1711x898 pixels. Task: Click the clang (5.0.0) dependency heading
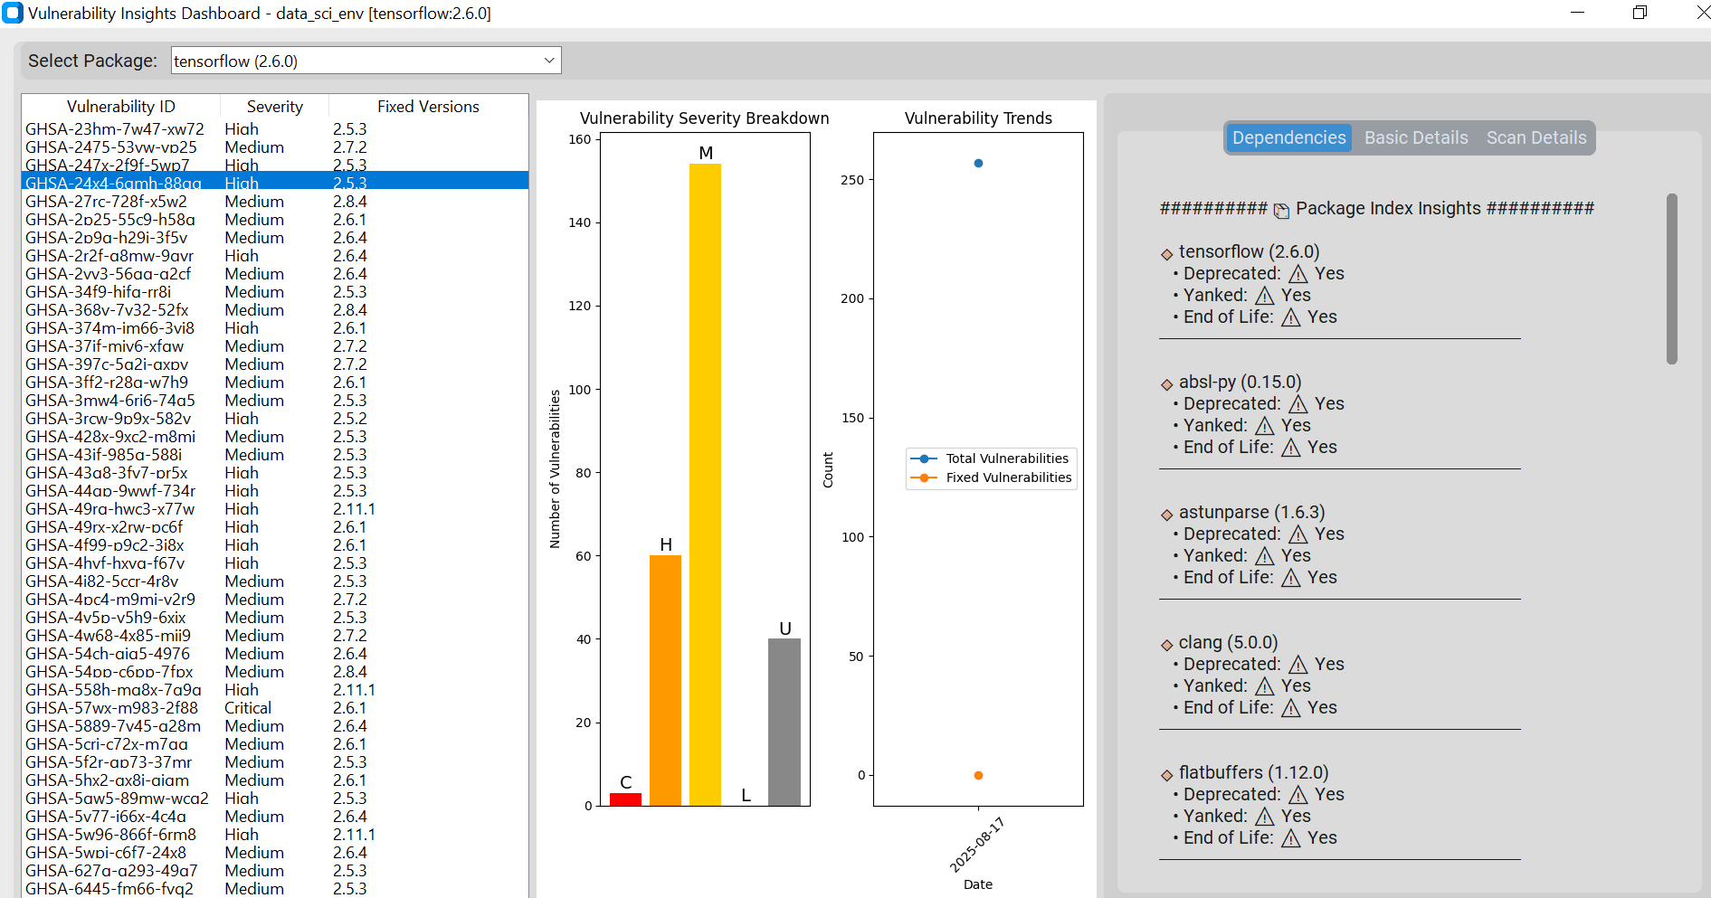[1228, 642]
